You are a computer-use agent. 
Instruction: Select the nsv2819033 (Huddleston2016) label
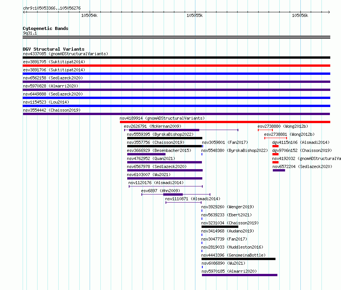(232, 247)
